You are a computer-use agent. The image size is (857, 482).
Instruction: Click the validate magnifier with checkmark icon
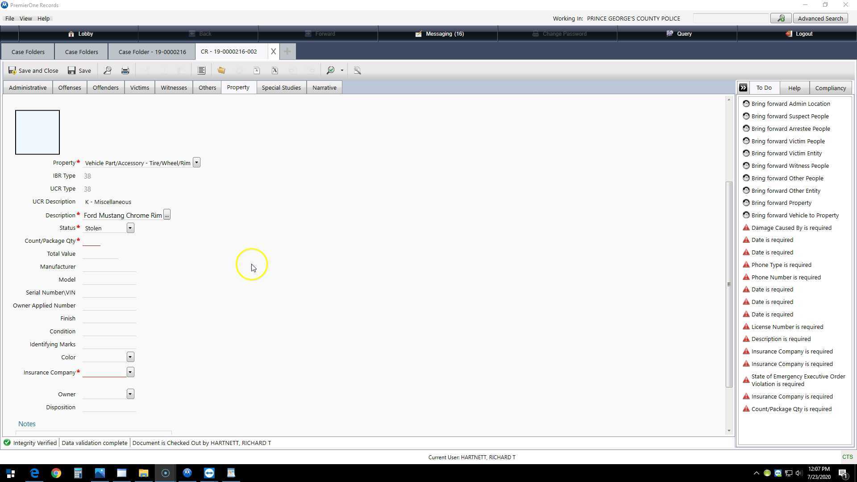(x=331, y=71)
